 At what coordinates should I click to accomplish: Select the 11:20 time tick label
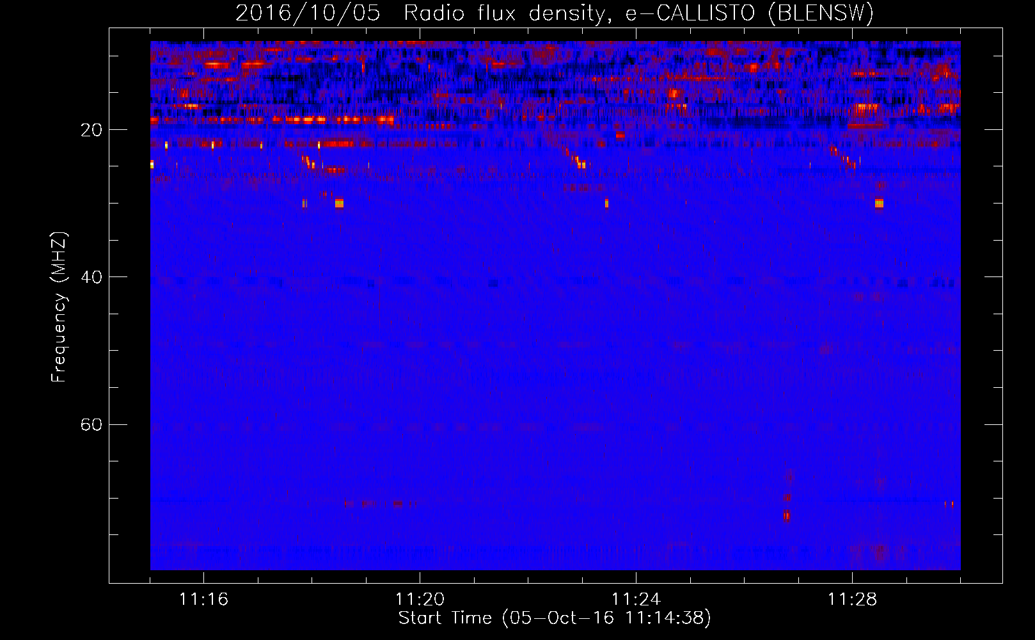420,600
